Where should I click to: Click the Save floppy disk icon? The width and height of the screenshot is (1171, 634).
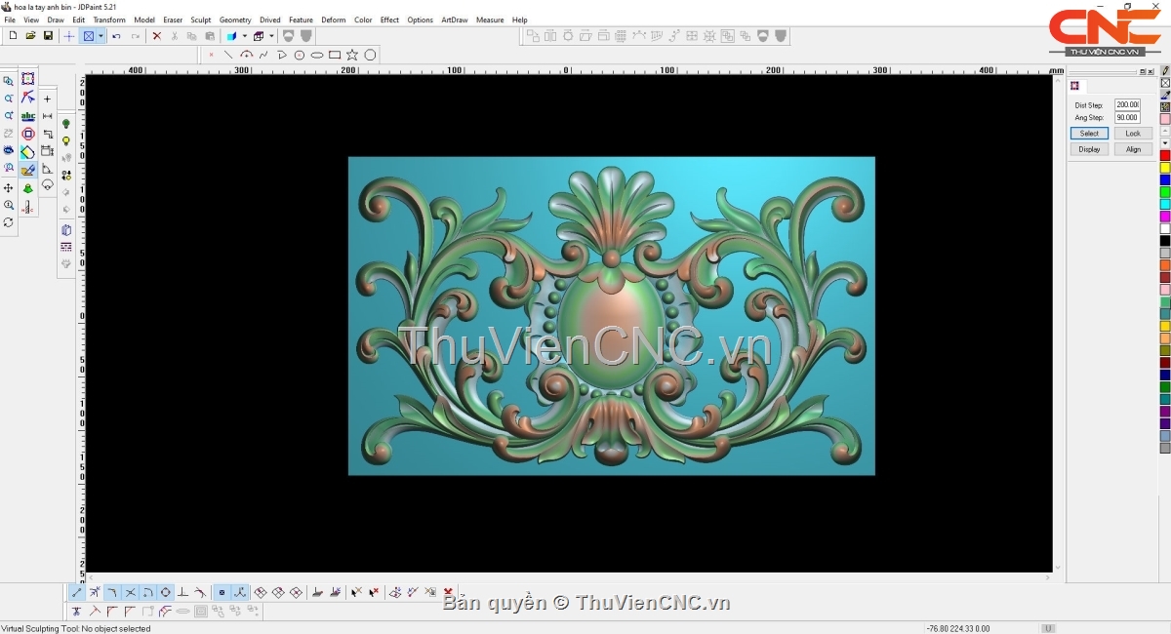pos(48,36)
